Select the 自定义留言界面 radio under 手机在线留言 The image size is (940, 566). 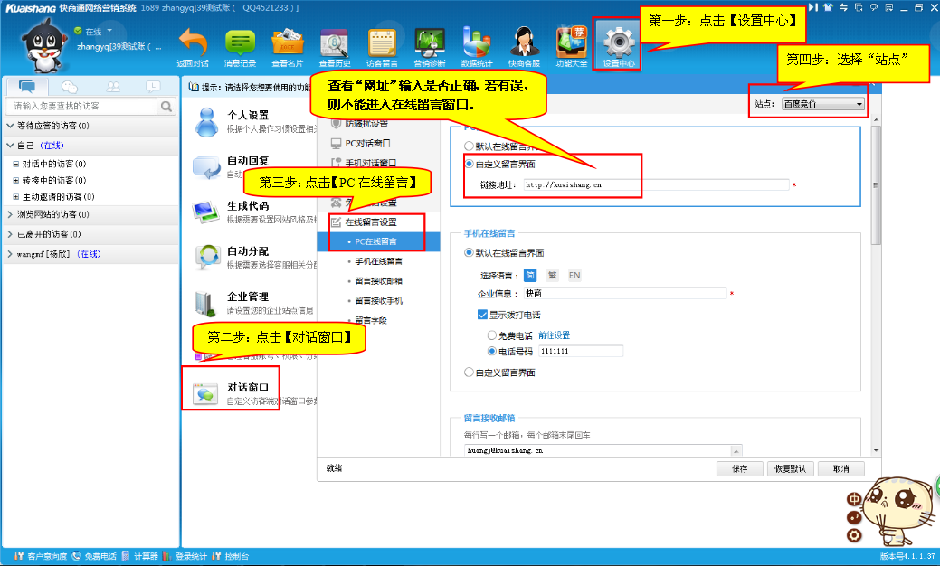[469, 373]
